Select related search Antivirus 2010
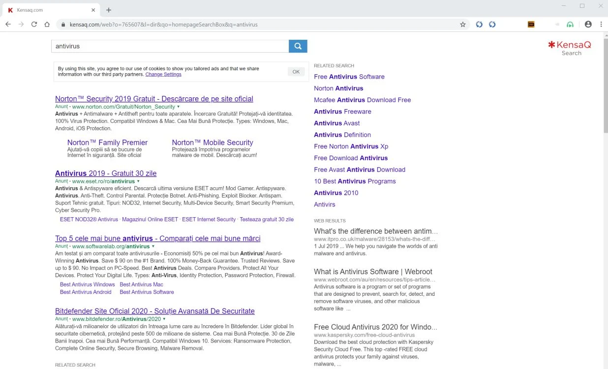 pyautogui.click(x=336, y=193)
